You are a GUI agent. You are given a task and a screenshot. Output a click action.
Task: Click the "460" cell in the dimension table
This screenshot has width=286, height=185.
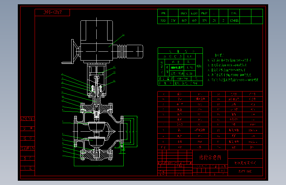coord(184,20)
